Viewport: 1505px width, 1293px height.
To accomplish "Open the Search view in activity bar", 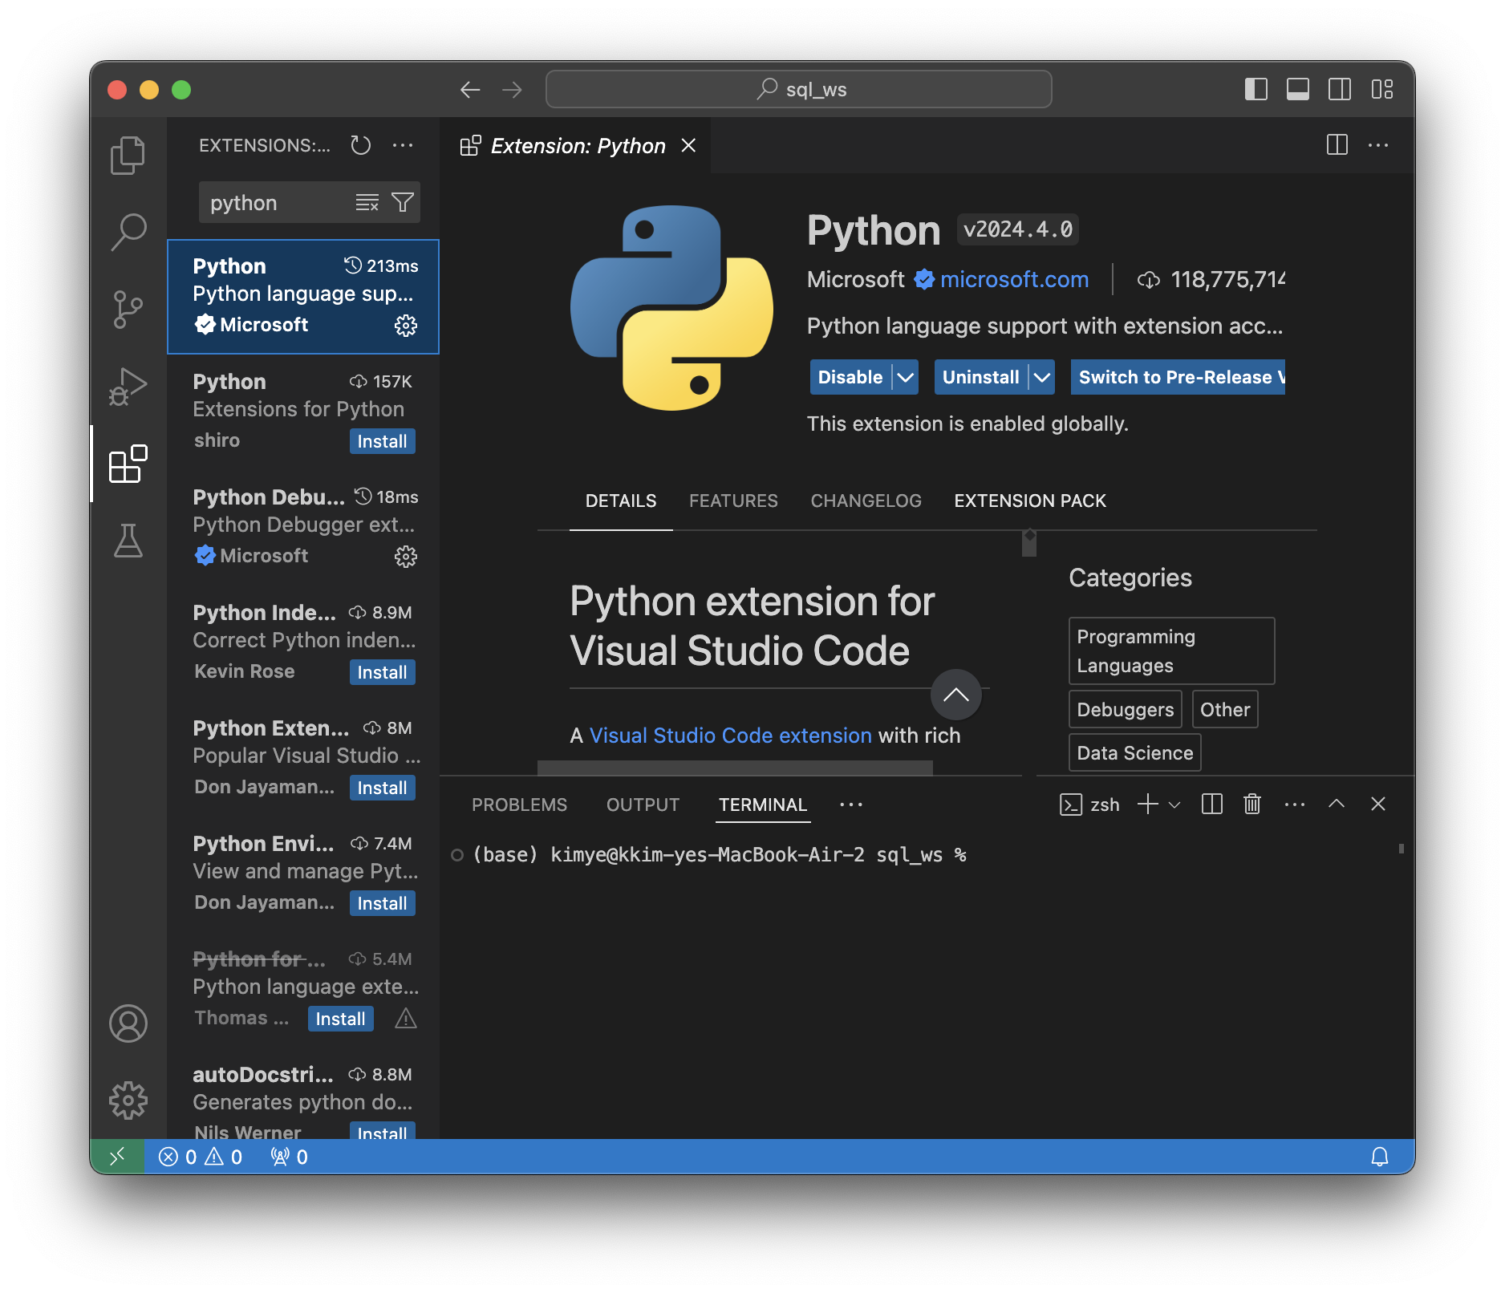I will point(128,232).
